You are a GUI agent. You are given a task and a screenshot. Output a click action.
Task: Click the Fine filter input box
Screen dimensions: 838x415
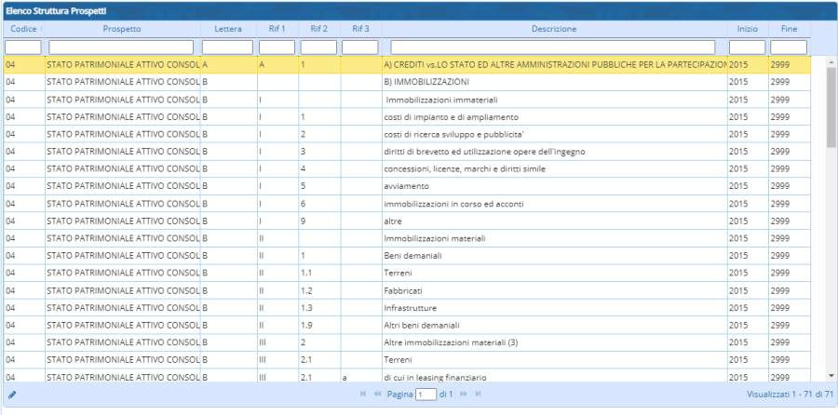(x=788, y=47)
